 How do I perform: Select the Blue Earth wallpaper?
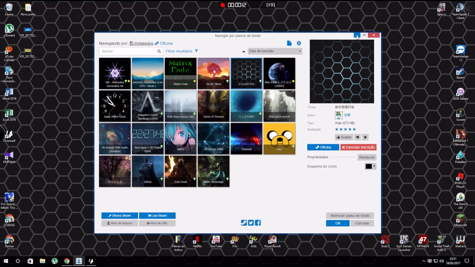(x=279, y=73)
